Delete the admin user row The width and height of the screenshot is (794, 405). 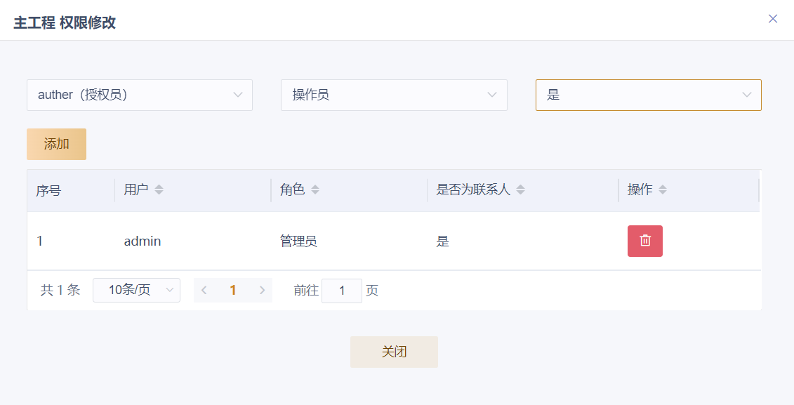point(644,241)
